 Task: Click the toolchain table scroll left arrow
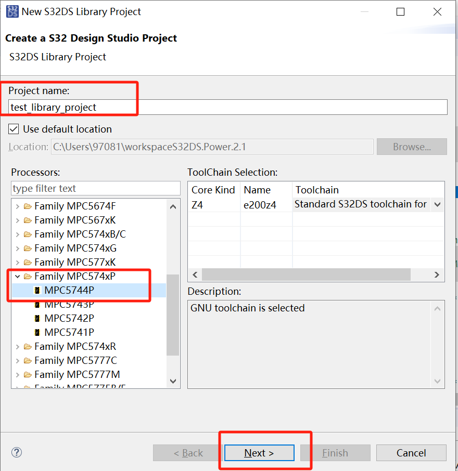pyautogui.click(x=195, y=275)
